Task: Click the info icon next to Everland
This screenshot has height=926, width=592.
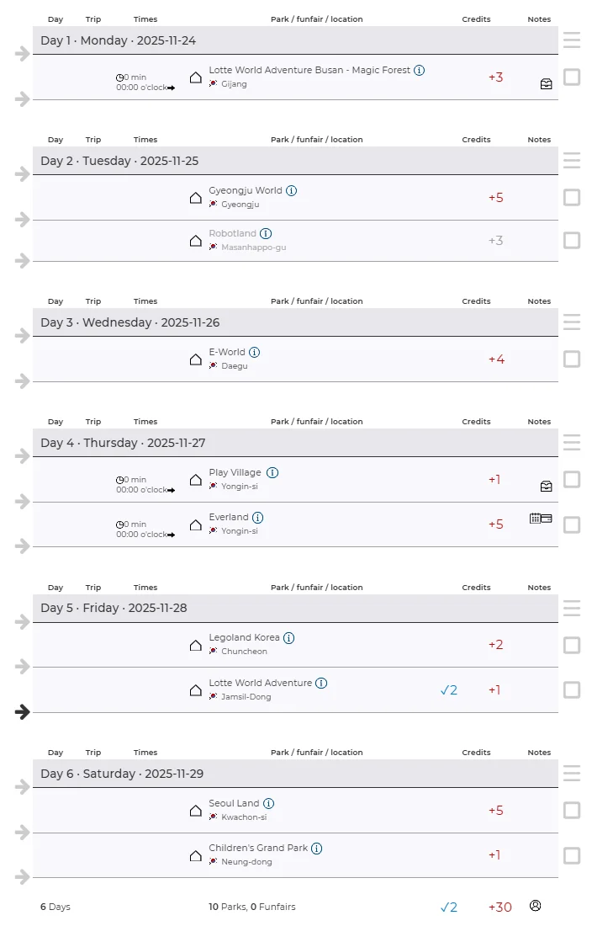Action: (258, 518)
